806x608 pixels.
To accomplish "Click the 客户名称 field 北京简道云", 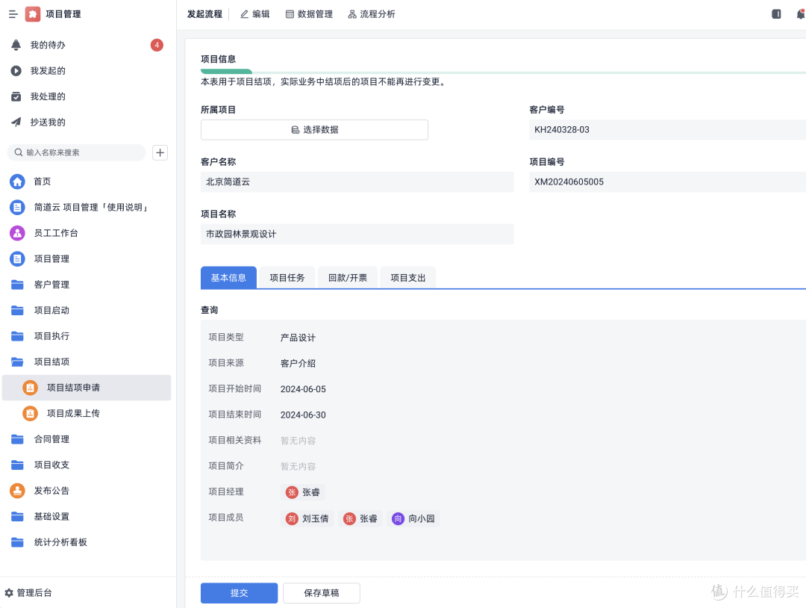I will pyautogui.click(x=357, y=182).
